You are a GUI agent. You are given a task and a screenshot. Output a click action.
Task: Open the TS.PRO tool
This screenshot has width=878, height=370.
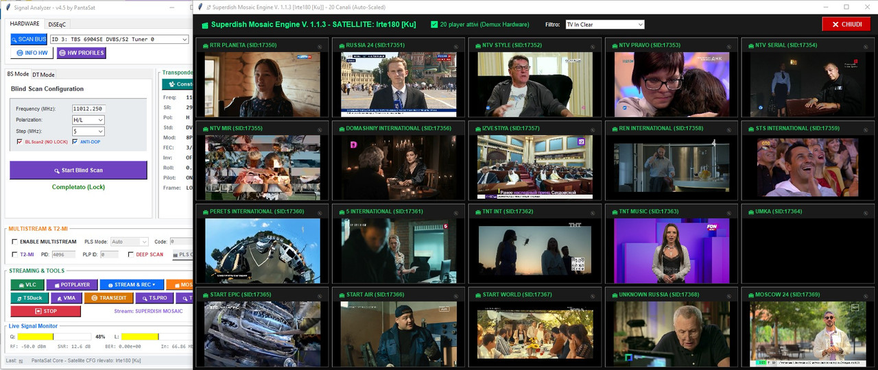tap(154, 298)
